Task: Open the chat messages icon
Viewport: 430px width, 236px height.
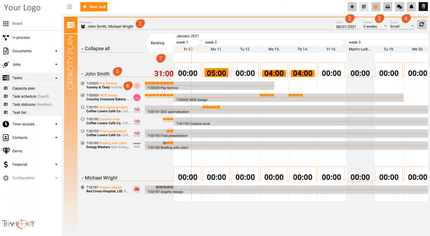Action: (399, 7)
